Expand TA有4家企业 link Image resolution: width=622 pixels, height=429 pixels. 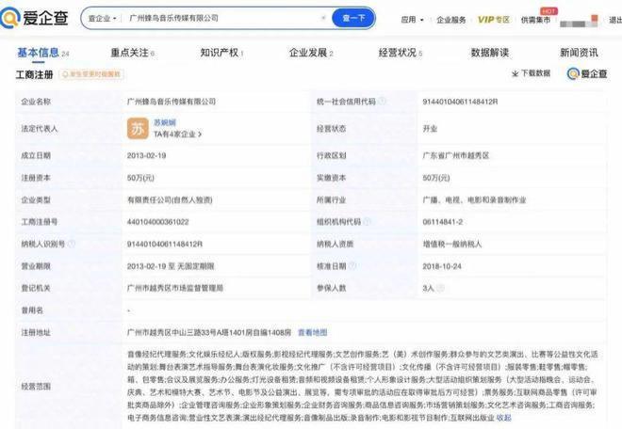[x=178, y=135]
